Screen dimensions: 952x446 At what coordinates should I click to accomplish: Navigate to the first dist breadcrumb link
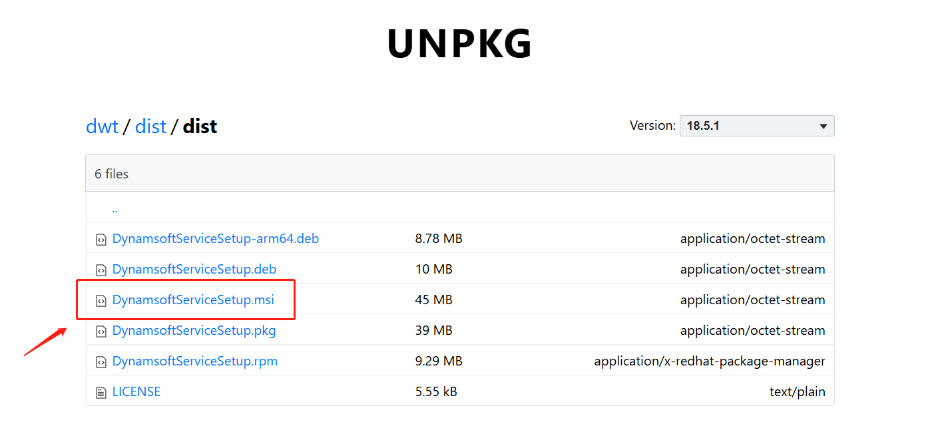[150, 126]
